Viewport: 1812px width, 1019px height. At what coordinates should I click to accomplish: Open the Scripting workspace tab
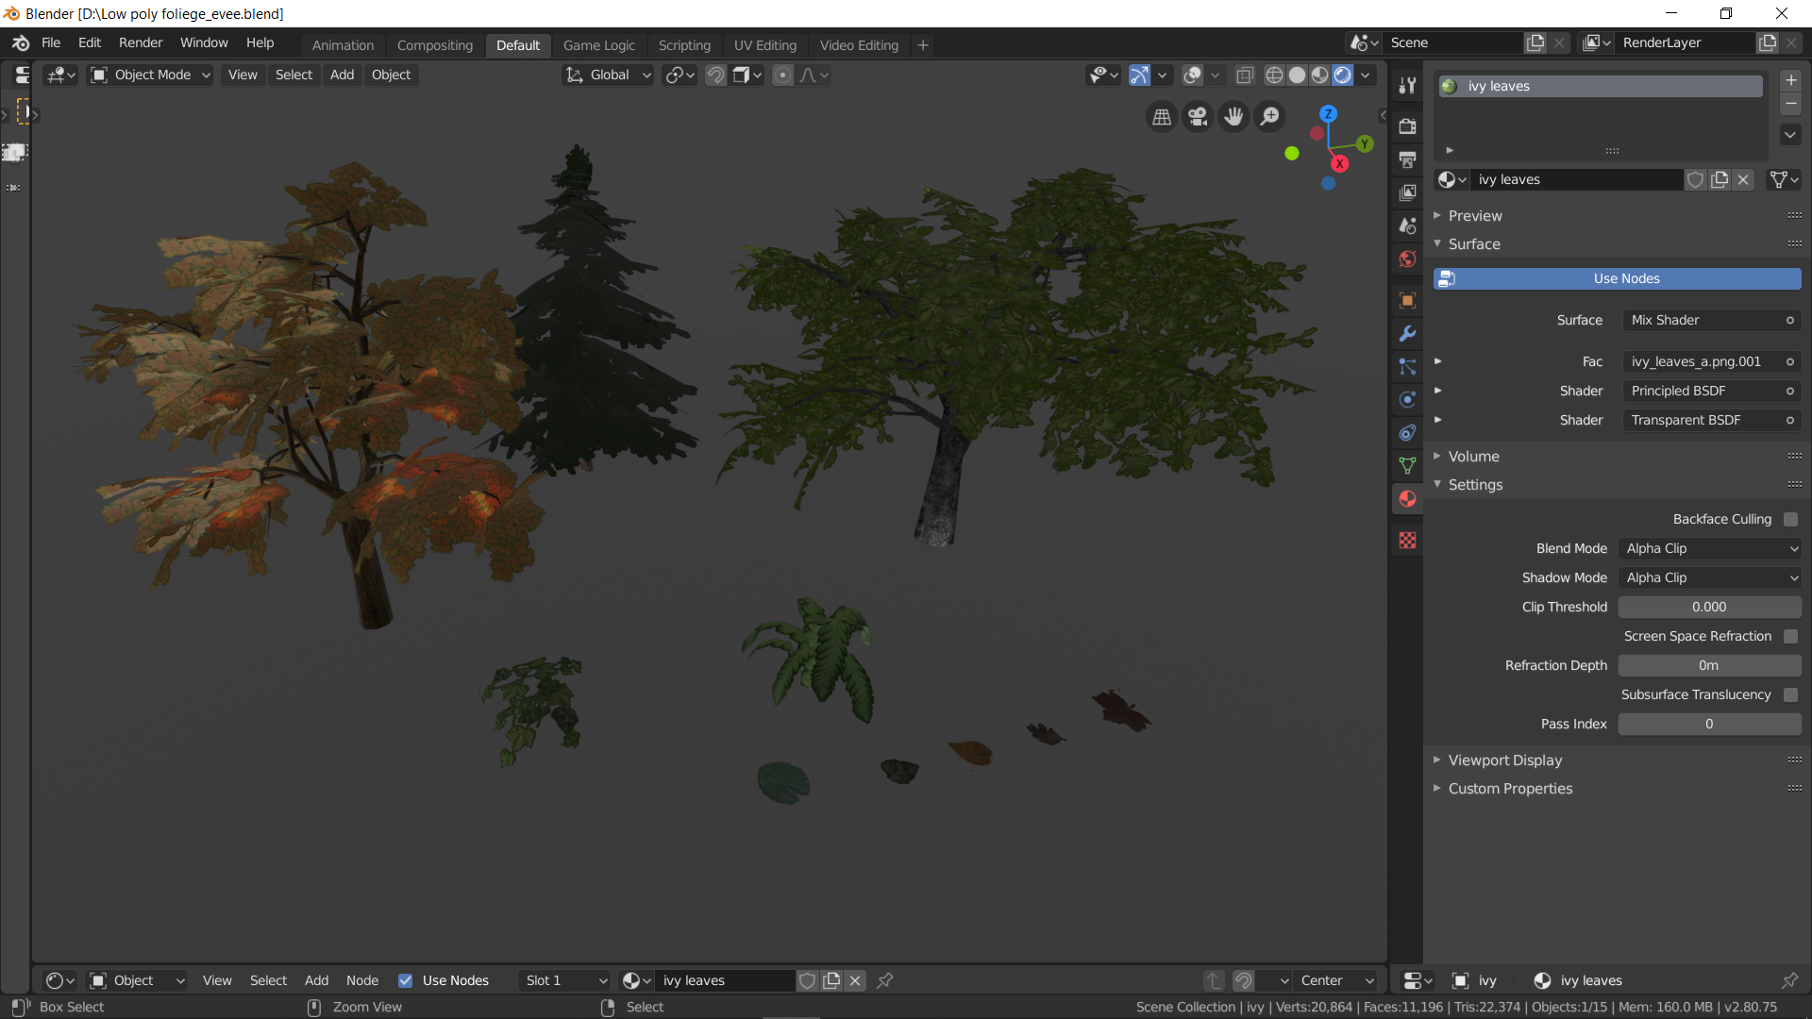(684, 44)
